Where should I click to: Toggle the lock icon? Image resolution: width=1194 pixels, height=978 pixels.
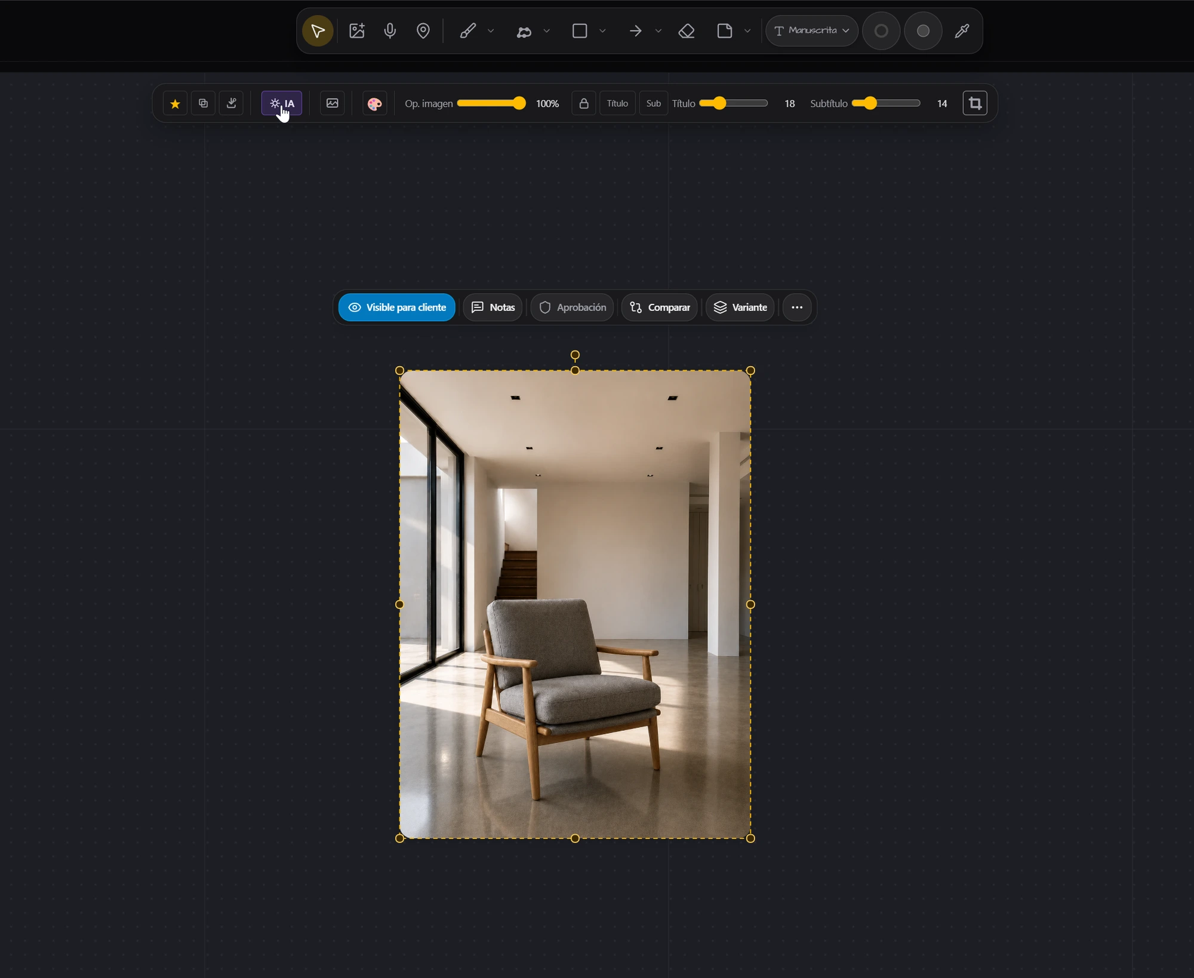coord(584,103)
